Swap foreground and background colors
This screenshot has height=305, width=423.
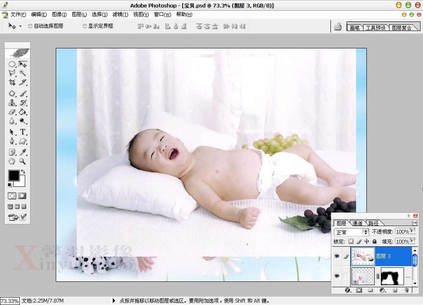click(x=23, y=172)
